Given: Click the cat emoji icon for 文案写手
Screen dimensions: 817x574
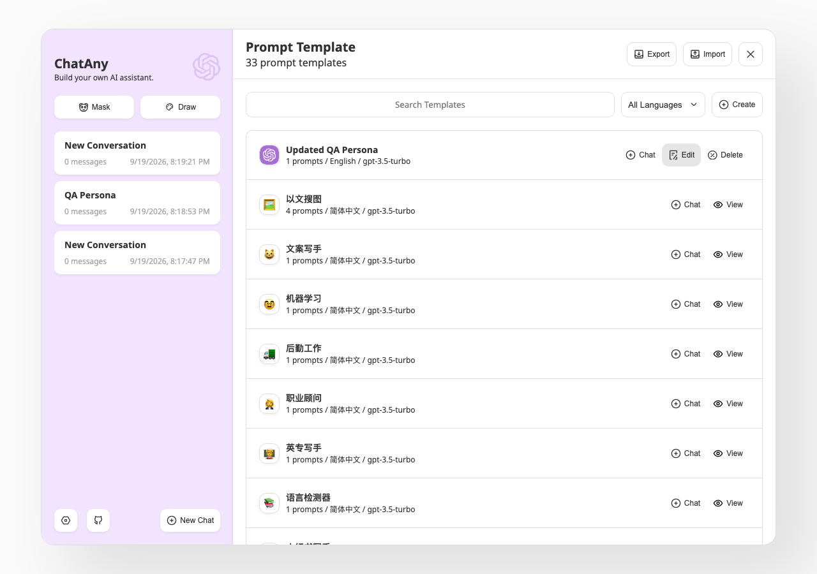Looking at the screenshot, I should pyautogui.click(x=269, y=254).
